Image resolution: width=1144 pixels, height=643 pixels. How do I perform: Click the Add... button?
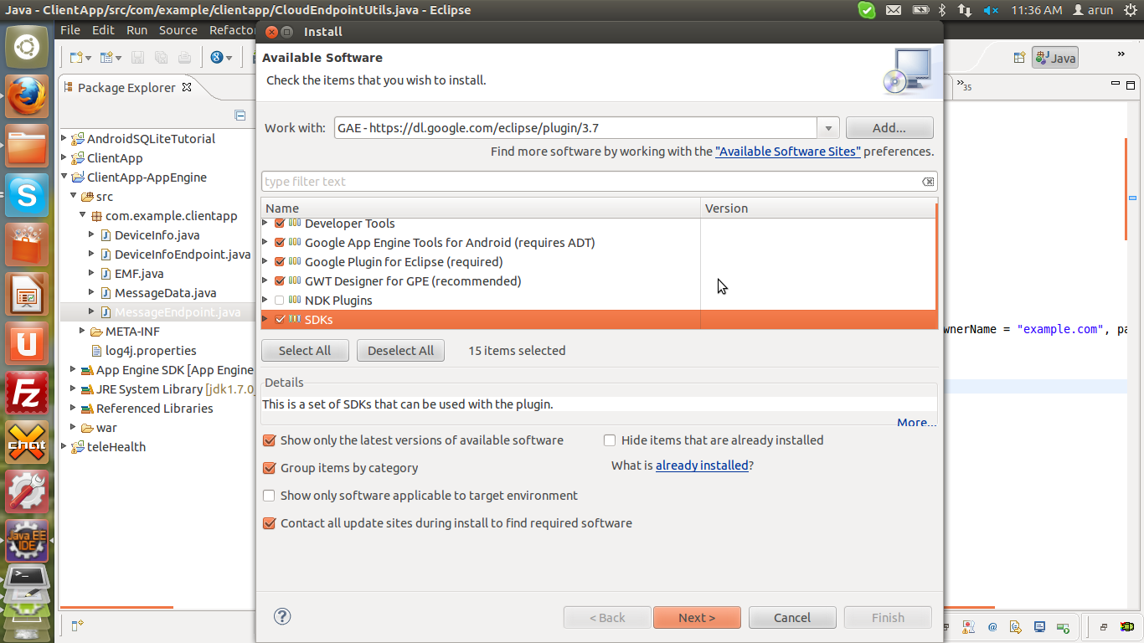click(889, 128)
